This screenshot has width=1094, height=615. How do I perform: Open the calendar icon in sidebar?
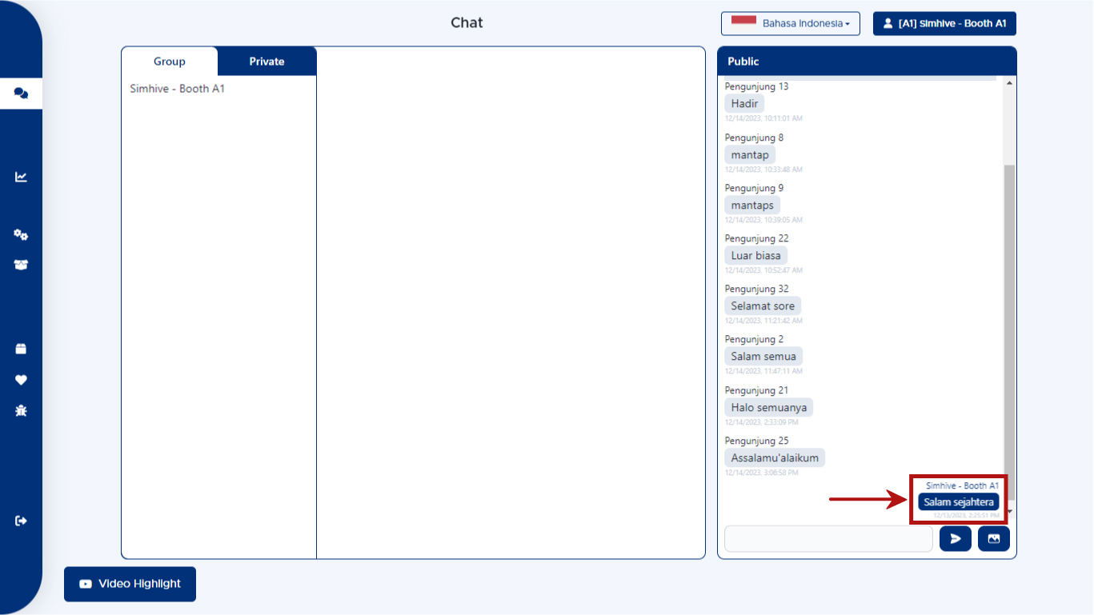21,349
